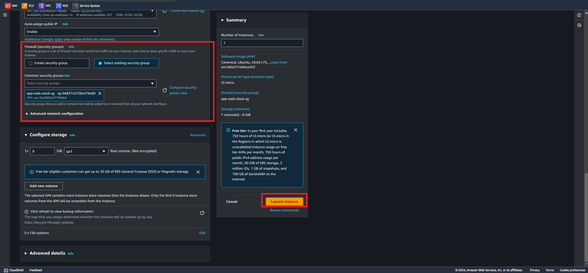
Task: Click Storage (volumes) summary heading
Action: [235, 109]
